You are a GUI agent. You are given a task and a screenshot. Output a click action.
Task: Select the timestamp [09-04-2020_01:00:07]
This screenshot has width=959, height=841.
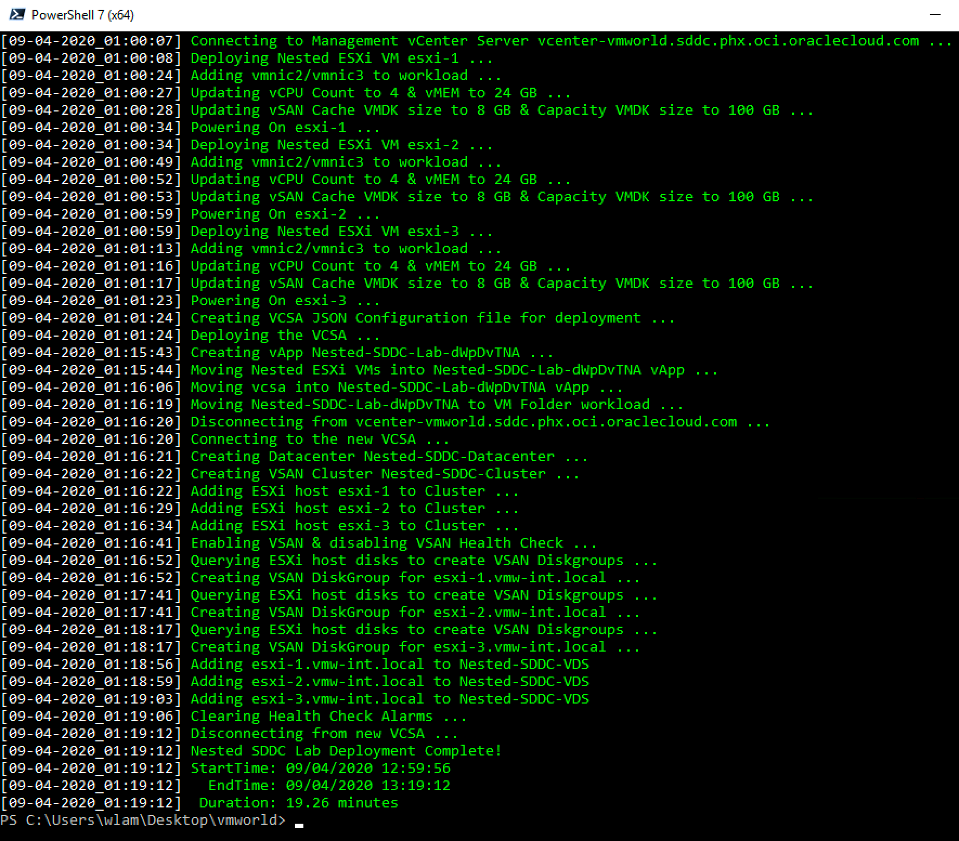click(x=90, y=40)
